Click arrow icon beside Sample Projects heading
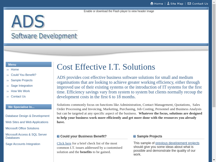Screen dimensions: 216x162 (x=135, y=136)
